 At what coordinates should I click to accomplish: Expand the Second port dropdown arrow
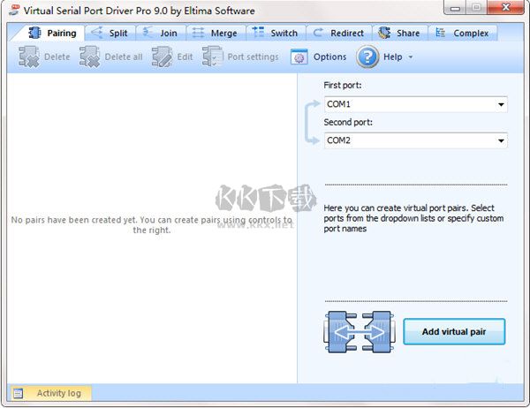[501, 140]
